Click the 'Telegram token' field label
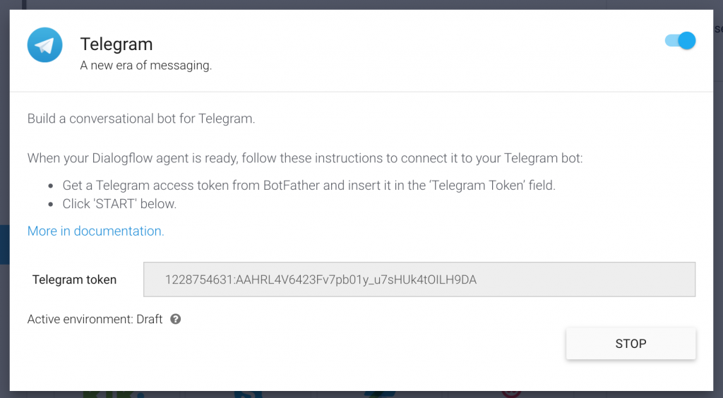723x398 pixels. (x=74, y=279)
